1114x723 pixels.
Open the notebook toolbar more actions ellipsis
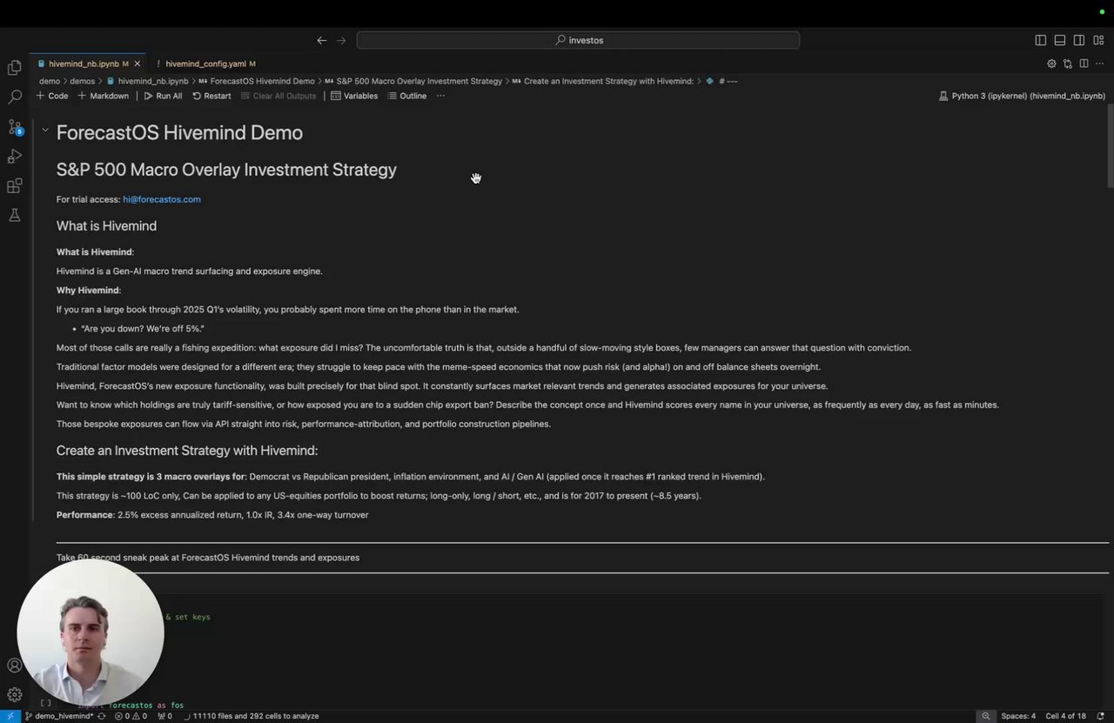pyautogui.click(x=440, y=96)
